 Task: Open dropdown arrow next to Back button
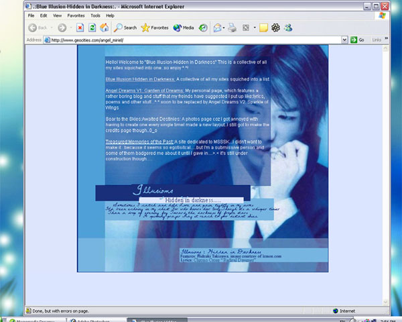click(x=52, y=28)
